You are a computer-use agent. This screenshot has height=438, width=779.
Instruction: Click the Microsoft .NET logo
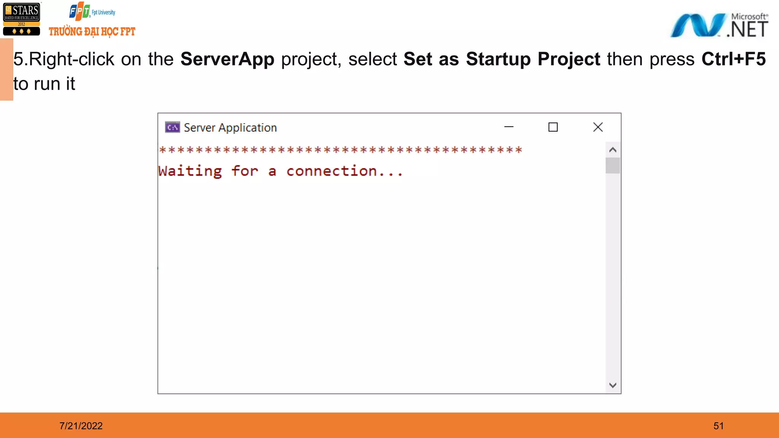point(719,25)
